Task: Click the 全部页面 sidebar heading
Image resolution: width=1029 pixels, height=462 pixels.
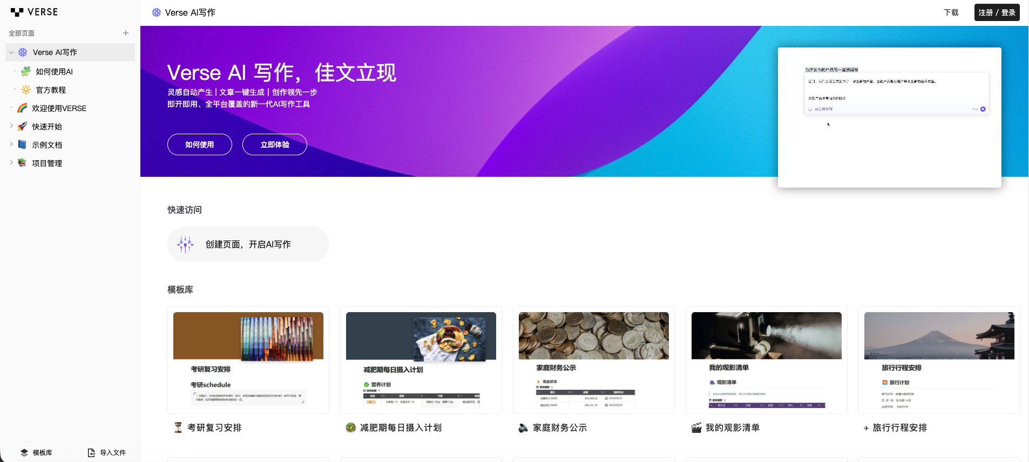Action: tap(22, 33)
